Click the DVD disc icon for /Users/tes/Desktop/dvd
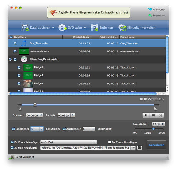The height and width of the screenshot is (171, 177). click(24, 59)
